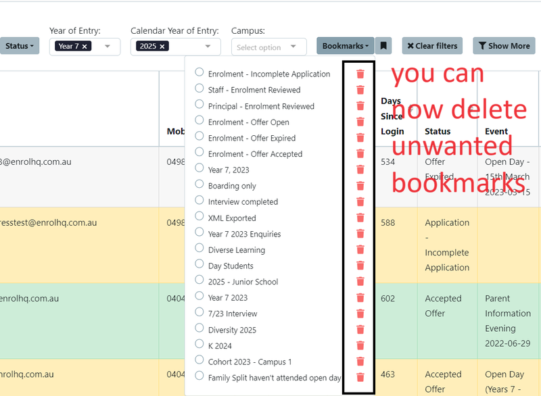The image size is (541, 396).
Task: Select the 'Interview completed' bookmark
Action: click(x=199, y=201)
